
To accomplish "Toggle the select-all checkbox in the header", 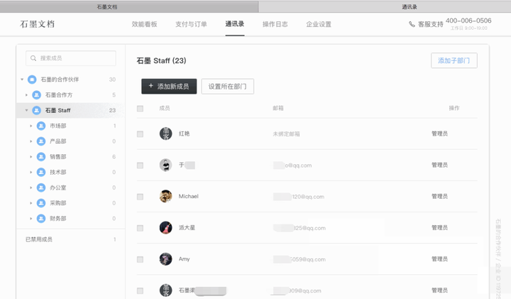I will pyautogui.click(x=140, y=109).
